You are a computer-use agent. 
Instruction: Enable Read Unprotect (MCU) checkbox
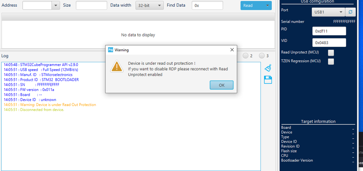click(331, 53)
